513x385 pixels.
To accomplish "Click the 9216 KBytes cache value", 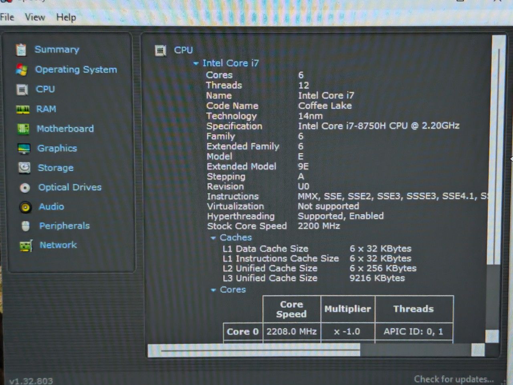I will point(377,278).
